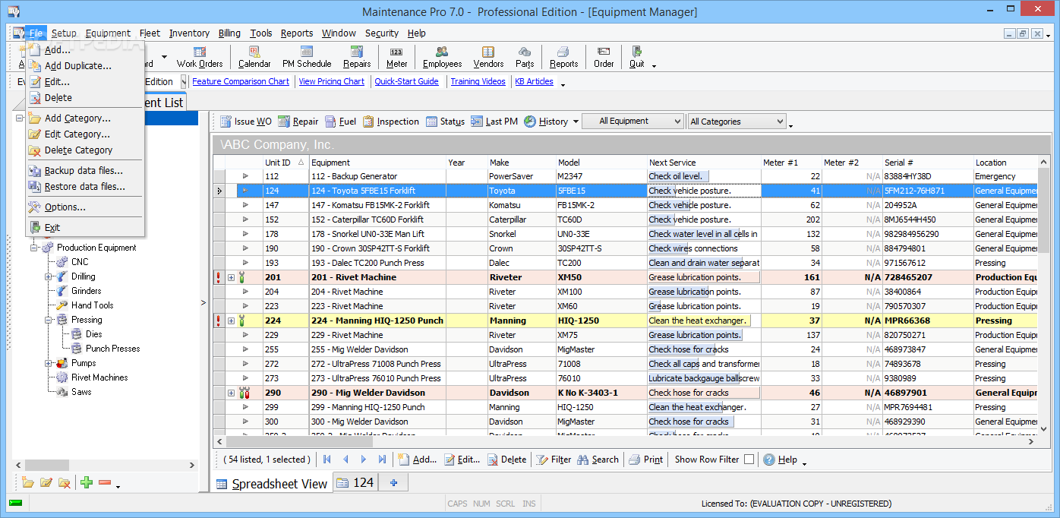Screen dimensions: 1060x518
Task: Open the View Pricing Chart link
Action: pos(332,81)
